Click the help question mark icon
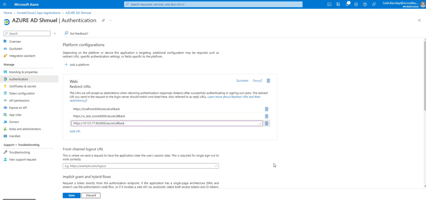The image size is (426, 200). pyautogui.click(x=365, y=4)
